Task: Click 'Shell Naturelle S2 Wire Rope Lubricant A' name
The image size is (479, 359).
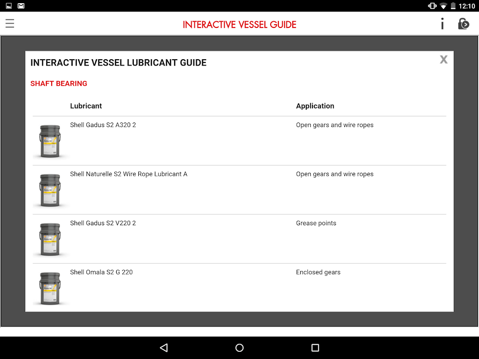Action: (128, 174)
